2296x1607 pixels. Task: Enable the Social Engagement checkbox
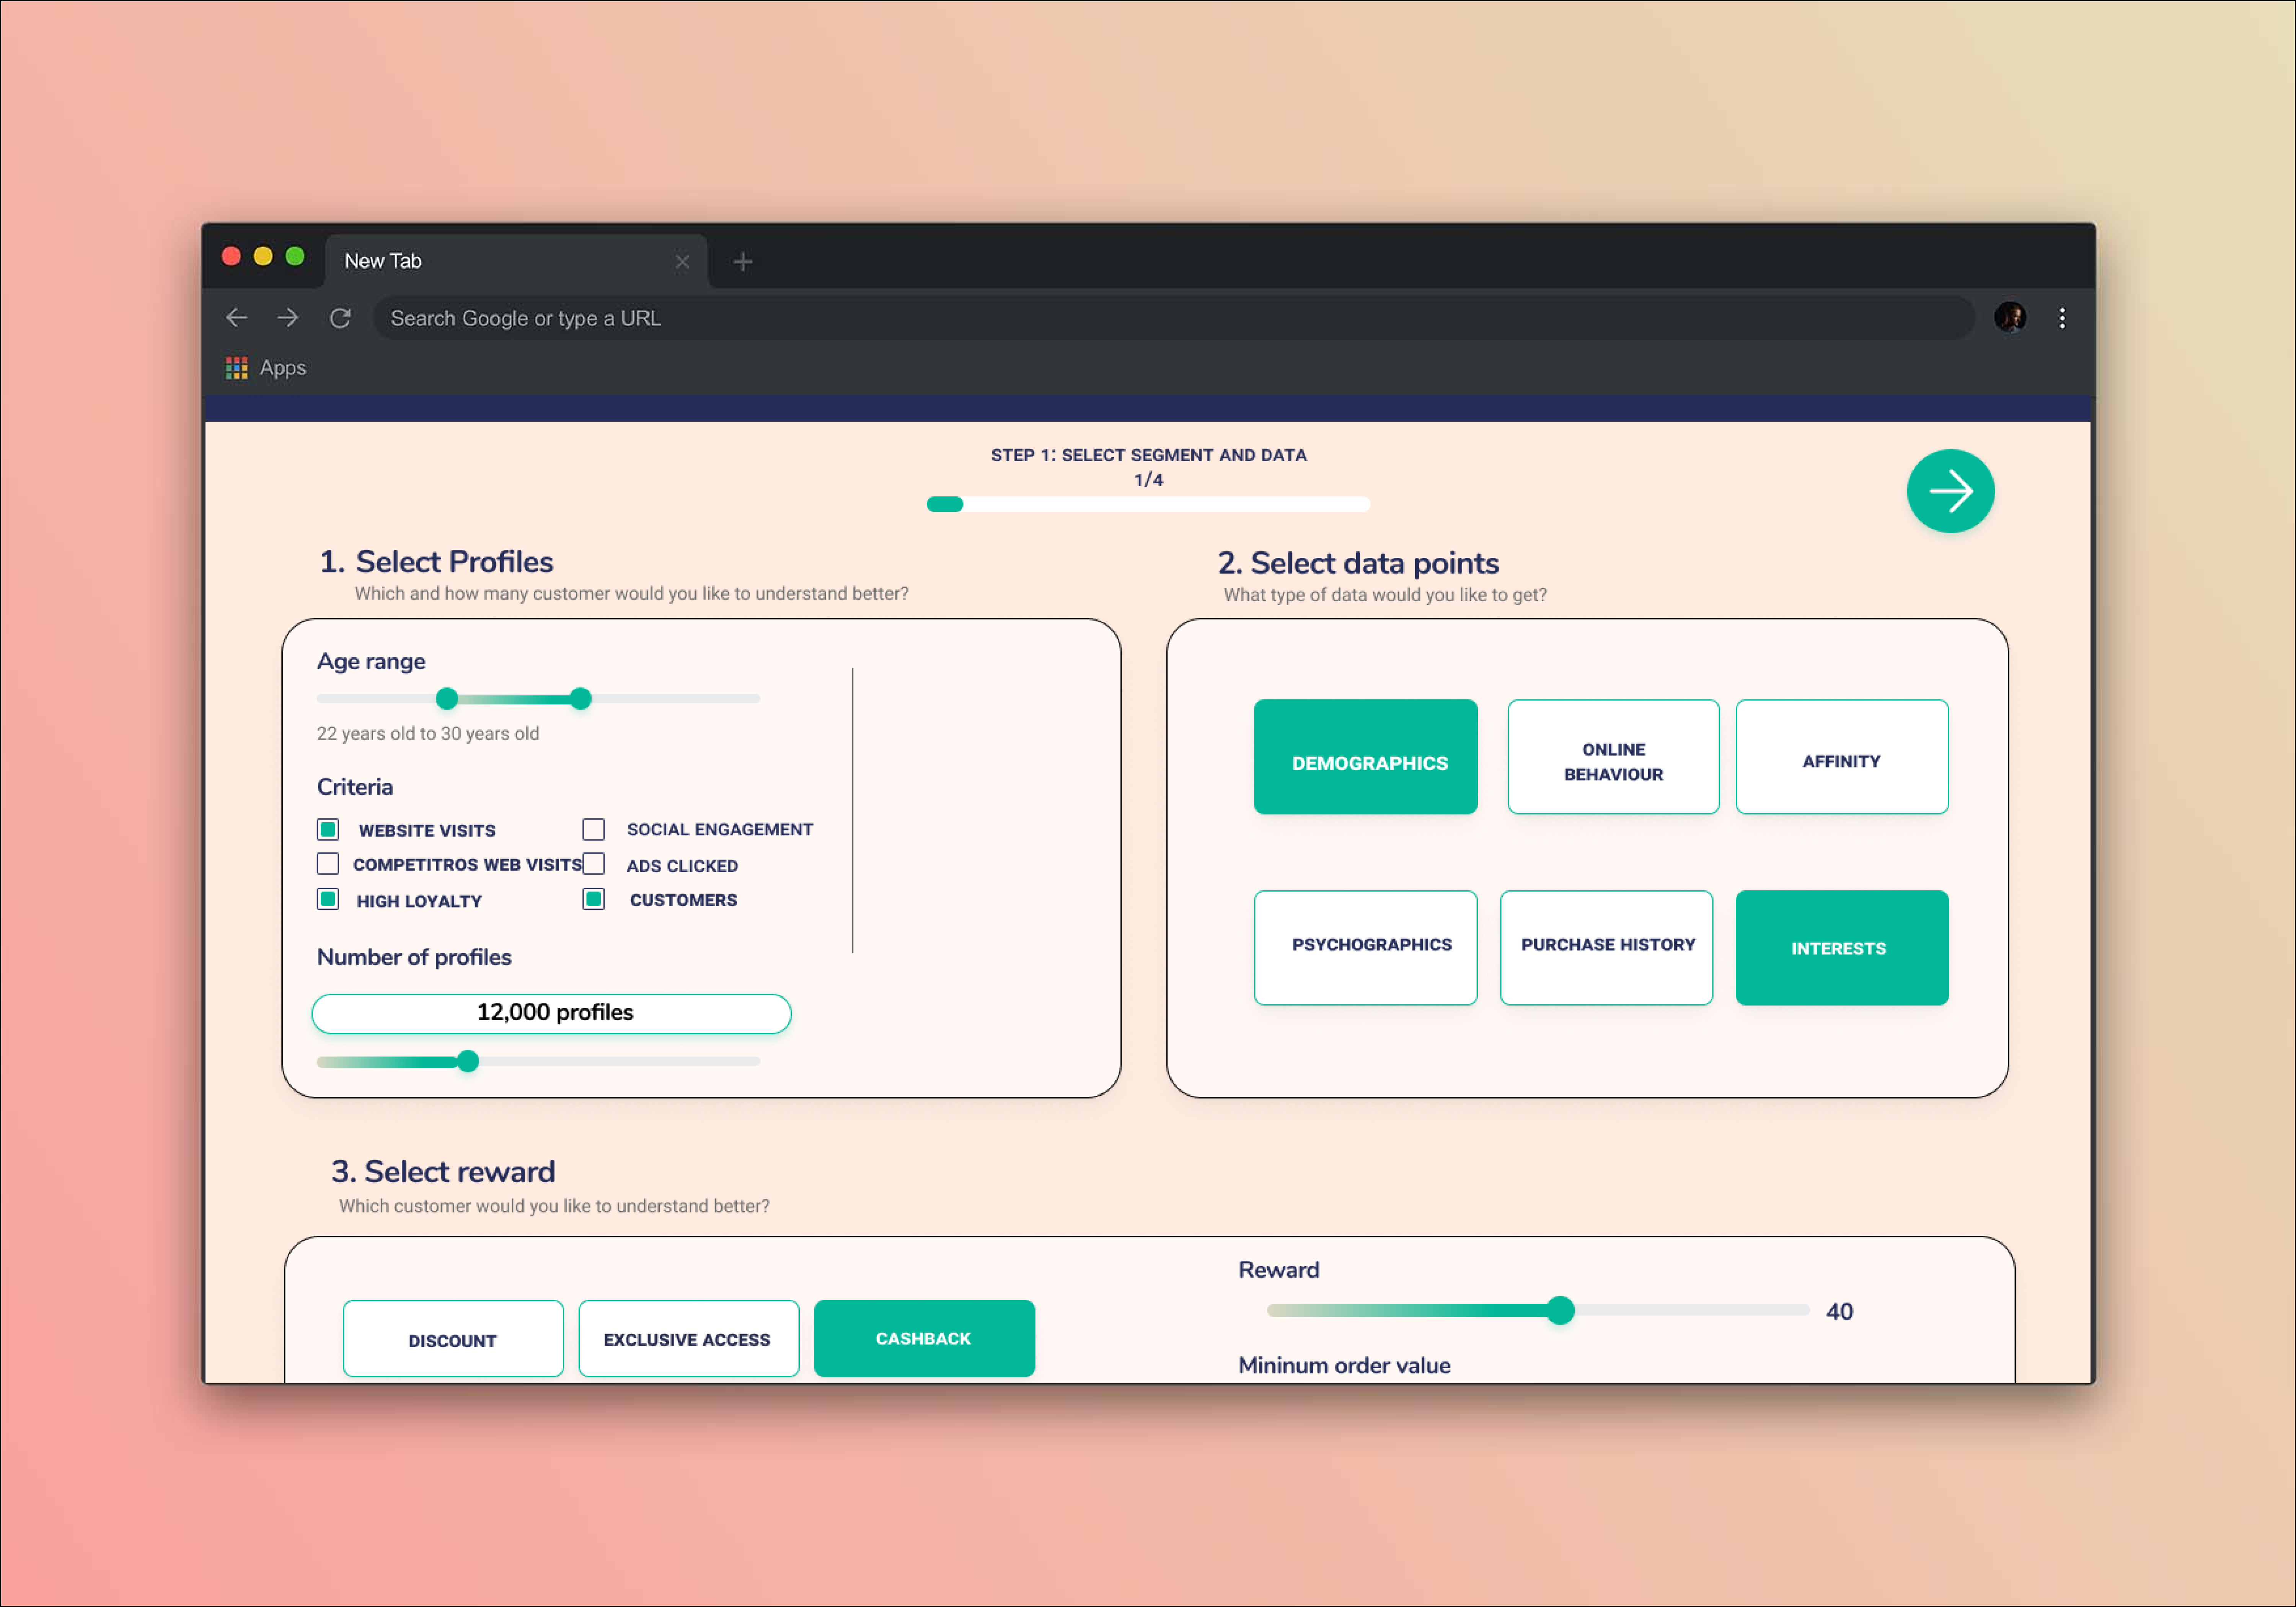click(593, 829)
